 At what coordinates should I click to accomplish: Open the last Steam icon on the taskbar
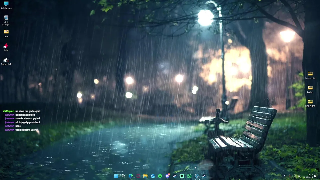point(204,176)
